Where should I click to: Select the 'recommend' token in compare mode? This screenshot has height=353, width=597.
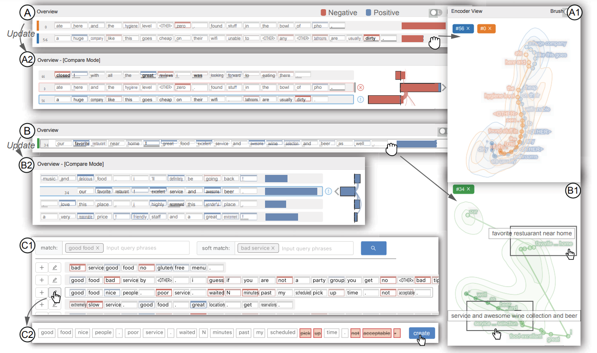click(x=177, y=204)
